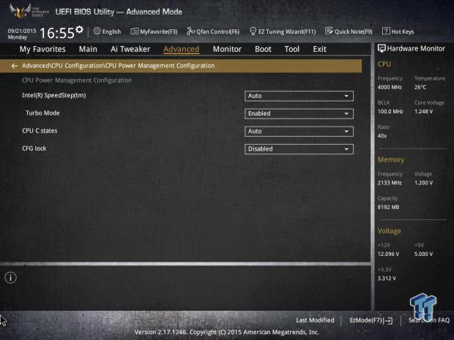Viewport: 454px width, 340px height.
Task: Open the Monitor tab
Action: (x=227, y=49)
